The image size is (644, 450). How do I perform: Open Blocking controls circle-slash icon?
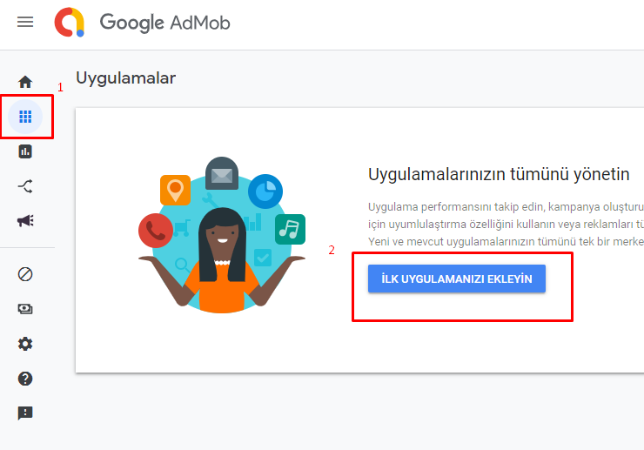25,274
